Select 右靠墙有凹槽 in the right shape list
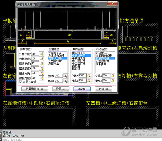The image size is (162, 141). tap(105, 56)
